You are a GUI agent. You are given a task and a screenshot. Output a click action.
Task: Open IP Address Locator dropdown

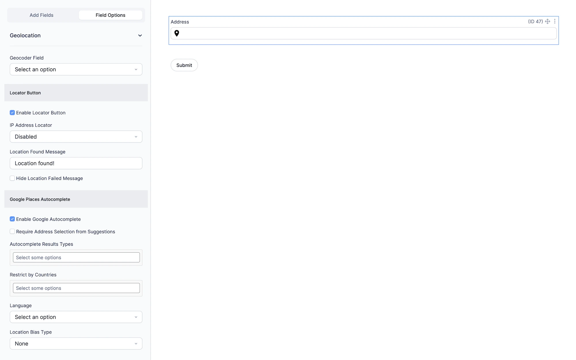click(x=76, y=137)
